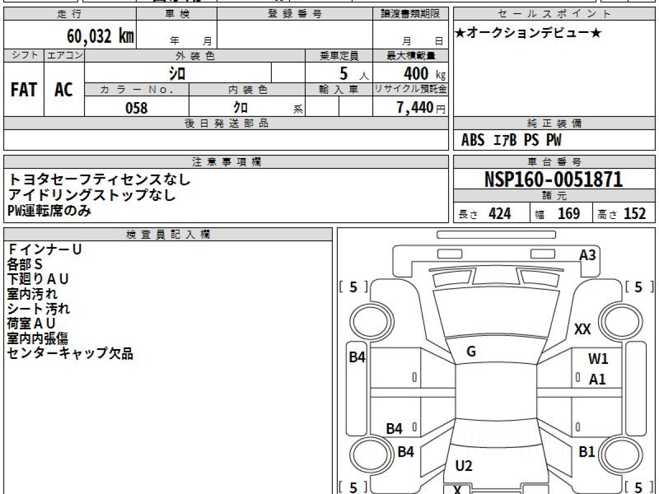Select the リサイクル預託金 header cell
This screenshot has height=494, width=659.
[x=411, y=89]
